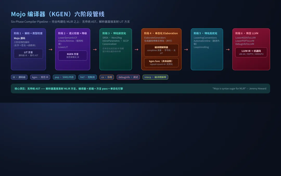
Task: Click the 'LowerKGENToLLVM' pass name
Action: pyautogui.click(x=245, y=38)
